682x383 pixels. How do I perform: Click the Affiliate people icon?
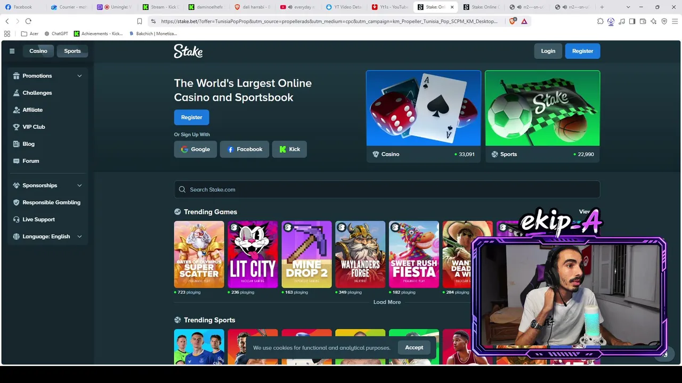16,110
